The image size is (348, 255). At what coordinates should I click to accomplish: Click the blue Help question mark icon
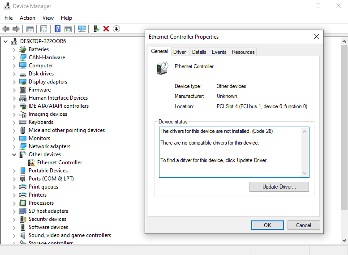pyautogui.click(x=57, y=29)
